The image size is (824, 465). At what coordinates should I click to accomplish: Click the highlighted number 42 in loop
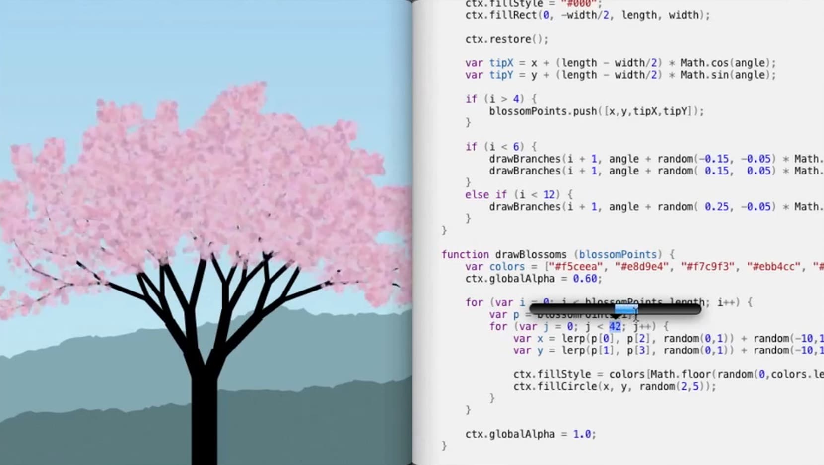point(615,327)
